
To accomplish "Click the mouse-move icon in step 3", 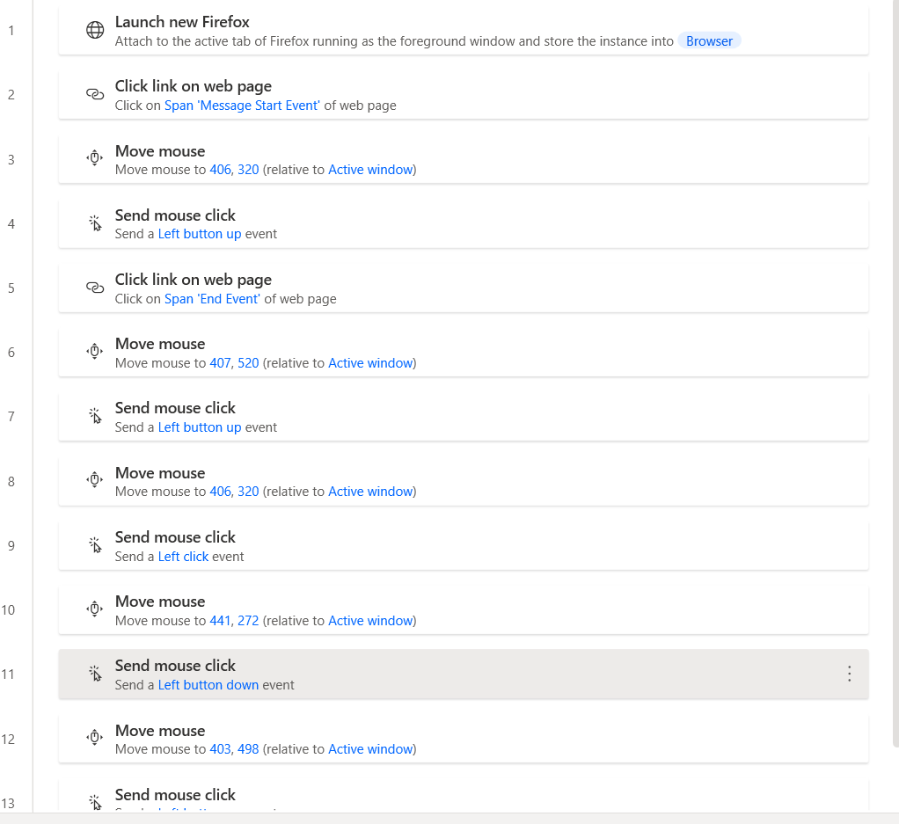I will (95, 157).
